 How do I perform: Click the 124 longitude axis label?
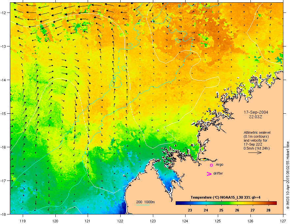[185, 221]
